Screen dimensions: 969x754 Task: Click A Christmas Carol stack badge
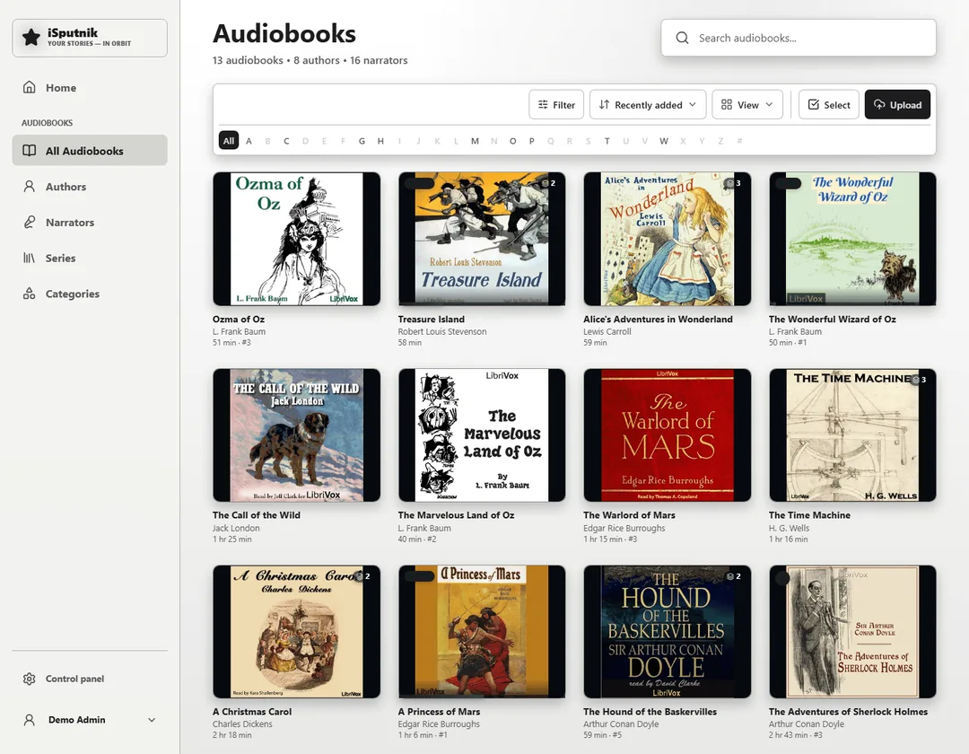363,576
